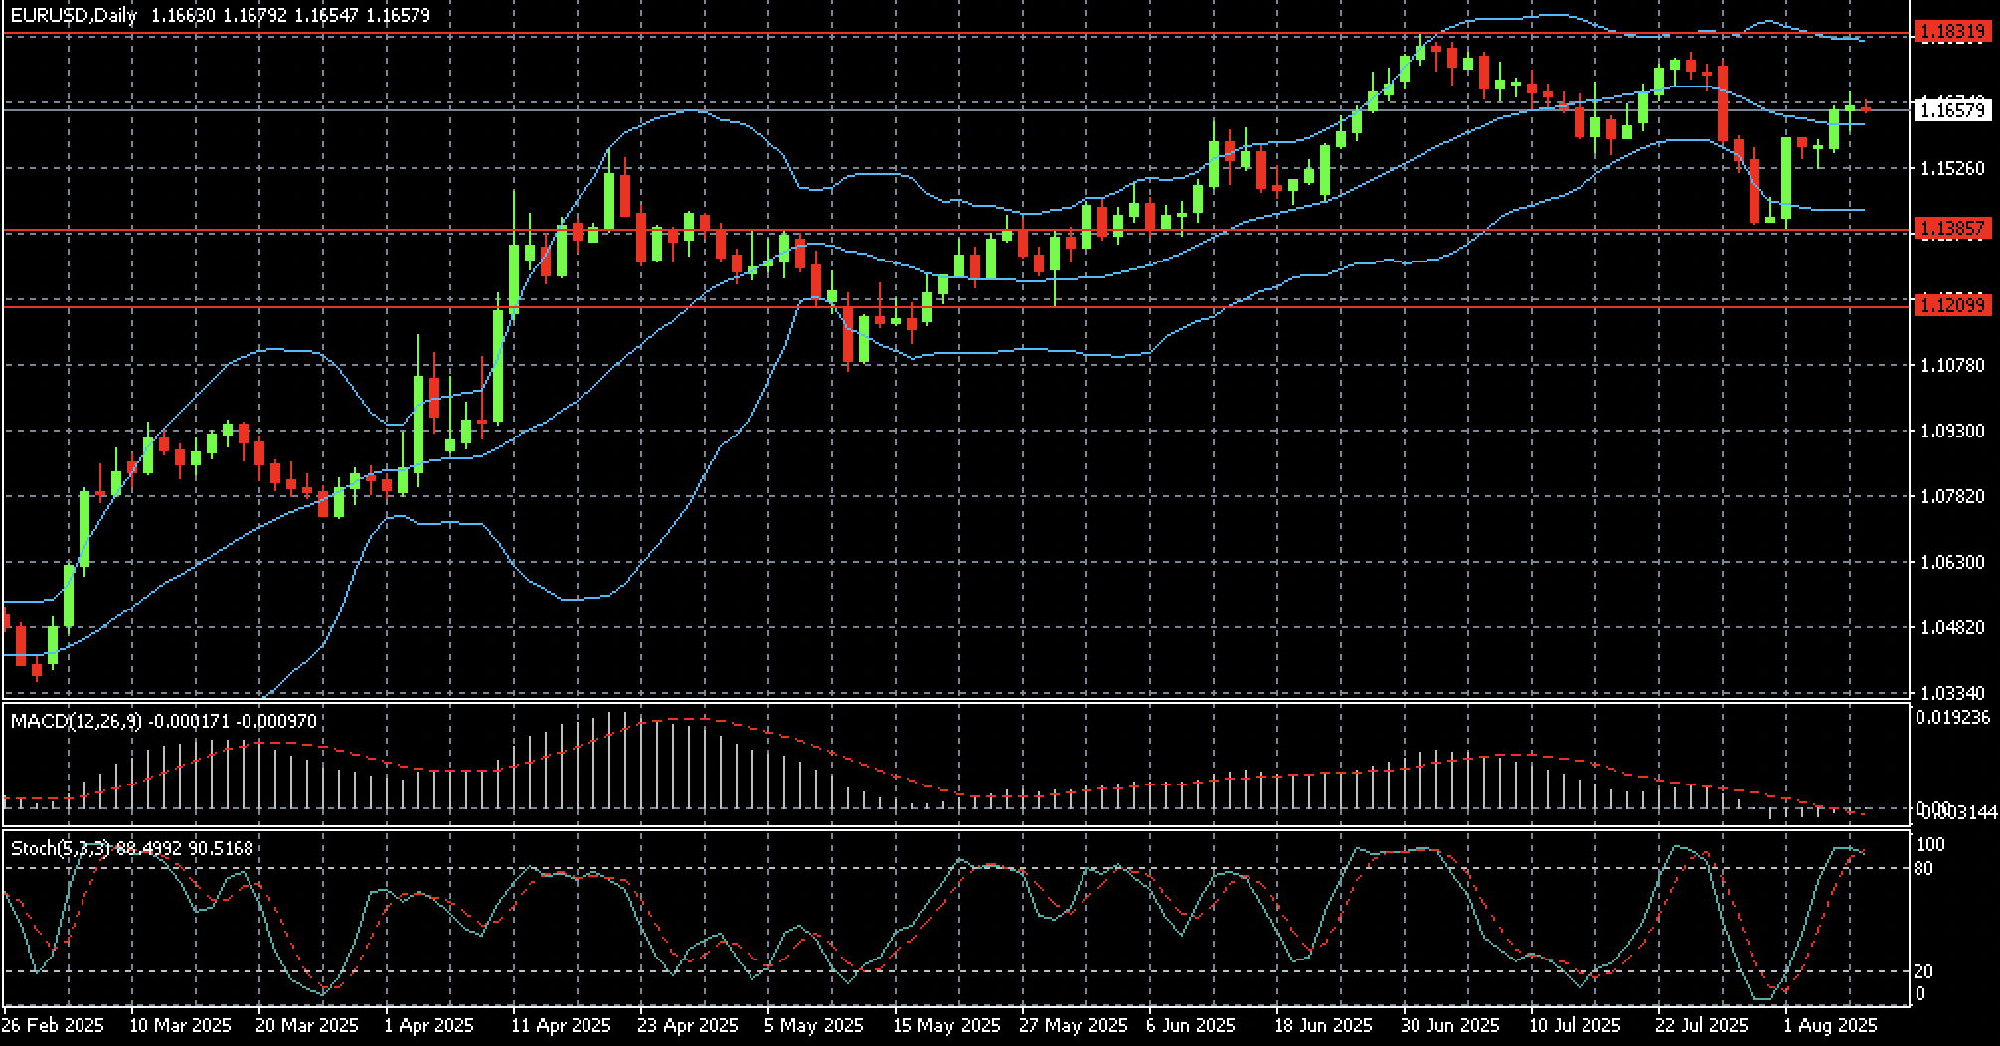This screenshot has height=1046, width=2000.
Task: Click the Stoch(5,3,3) indicator label
Action: coord(60,848)
